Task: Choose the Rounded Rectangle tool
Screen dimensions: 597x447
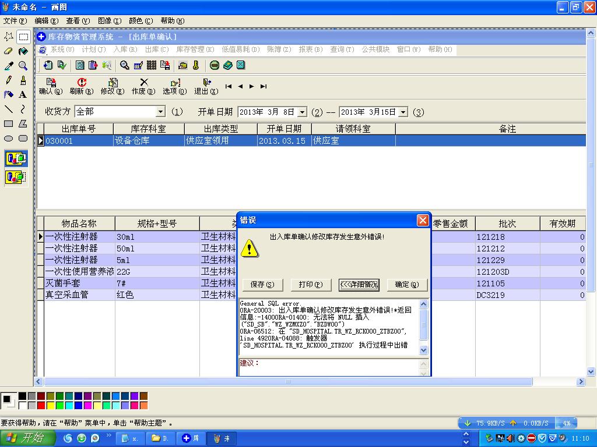Action: (23, 139)
